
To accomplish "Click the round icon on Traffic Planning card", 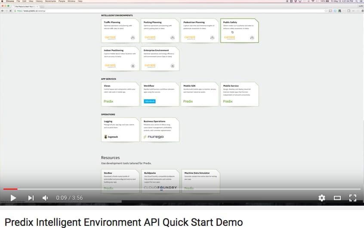I will [133, 38].
